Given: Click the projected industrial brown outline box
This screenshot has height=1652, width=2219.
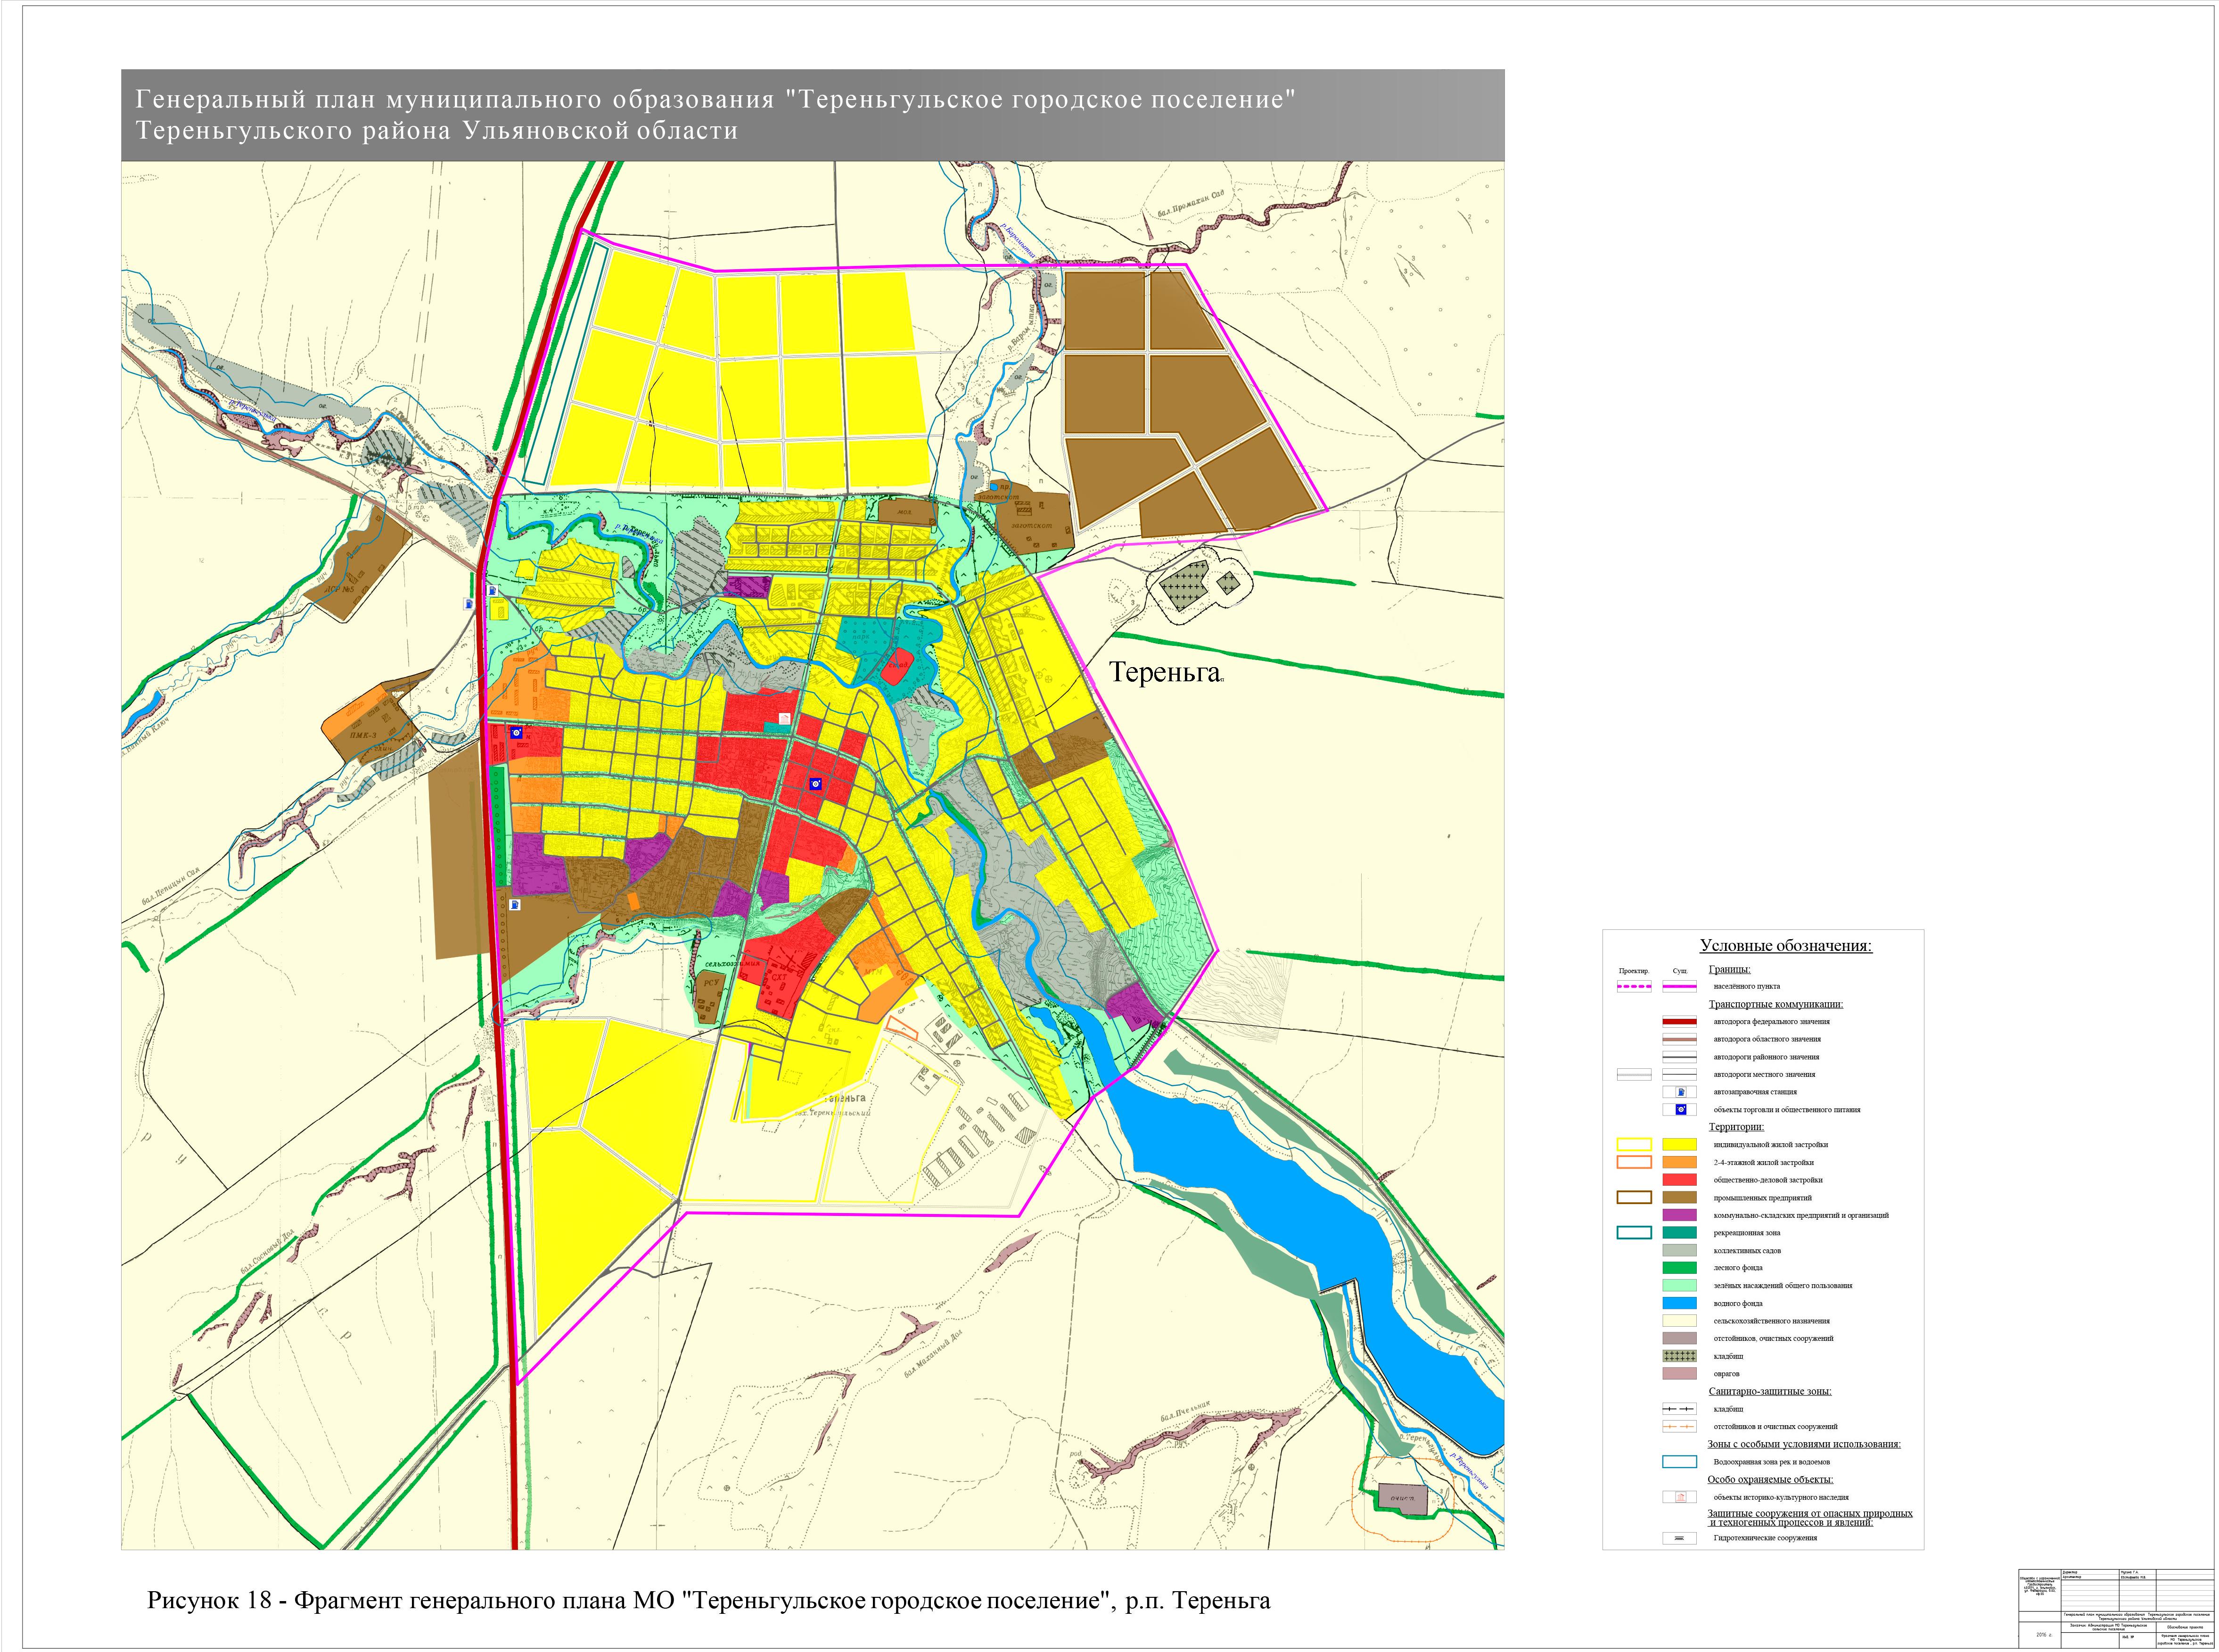Looking at the screenshot, I should (x=1633, y=1197).
